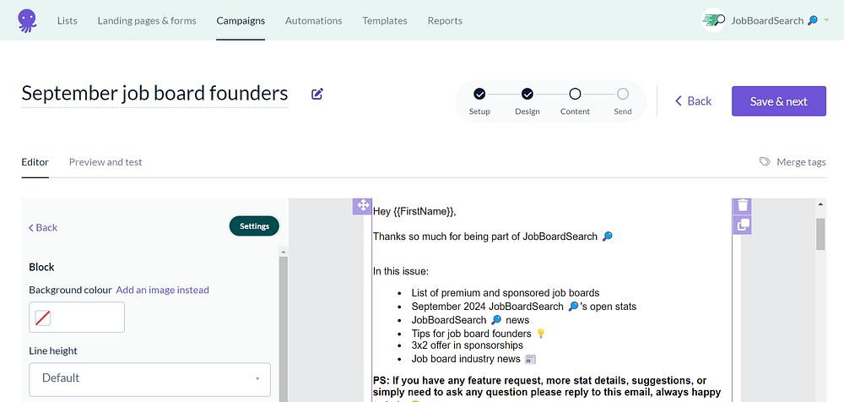Click the Merge tags tag icon
844x402 pixels.
pyautogui.click(x=765, y=161)
